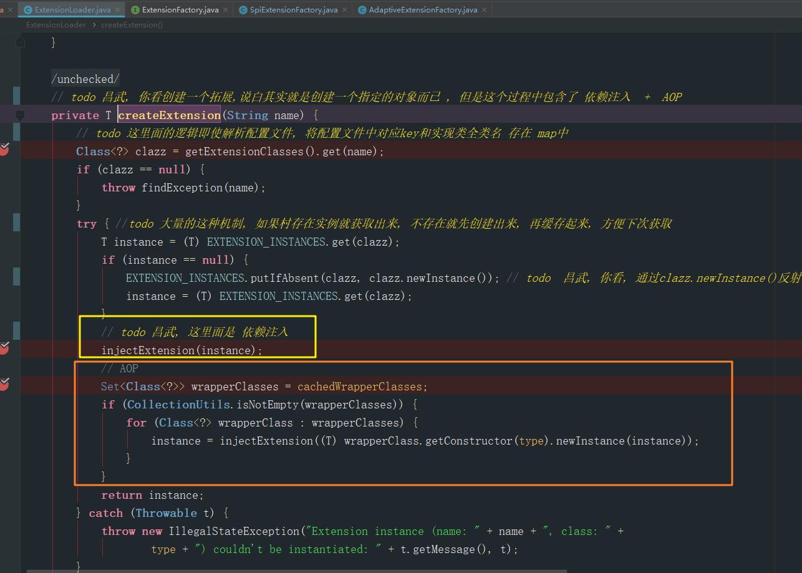Image resolution: width=802 pixels, height=573 pixels.
Task: Select createExtension() in the breadcrumb bar
Action: (x=132, y=25)
